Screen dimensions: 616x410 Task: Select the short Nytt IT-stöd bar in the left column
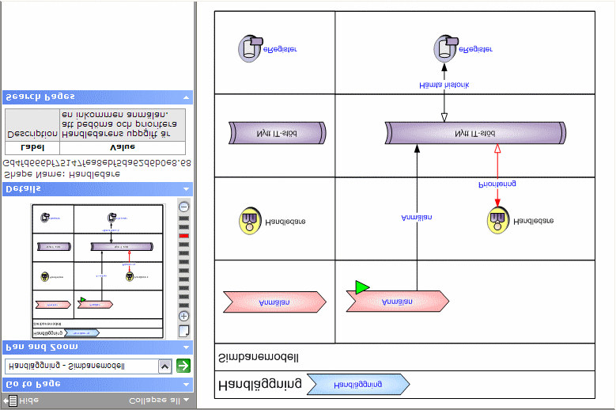[278, 133]
